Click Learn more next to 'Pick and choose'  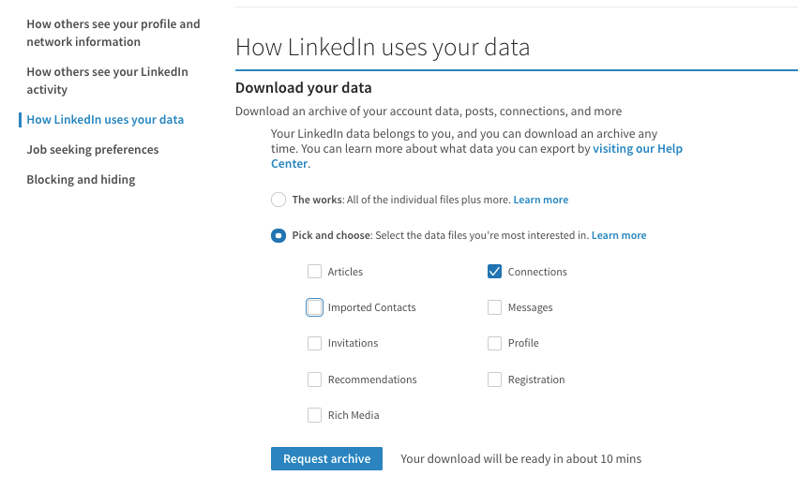click(619, 235)
